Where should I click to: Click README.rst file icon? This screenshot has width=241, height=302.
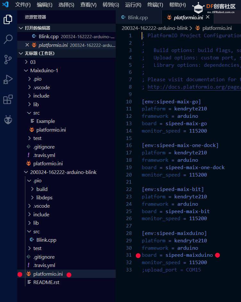click(29, 282)
